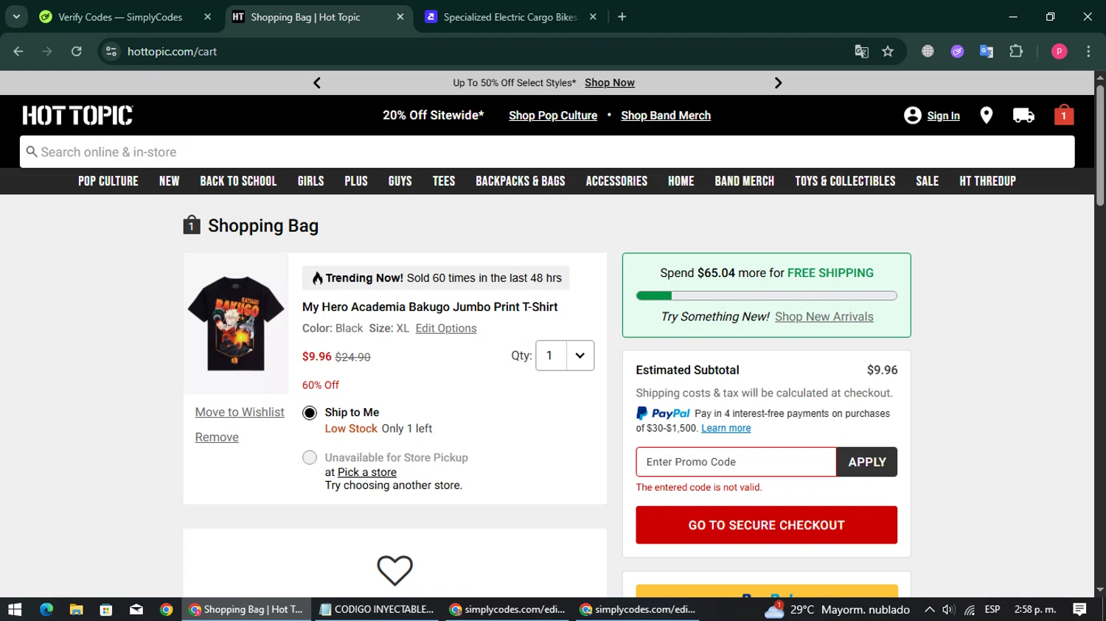
Task: Open the GIRLS menu
Action: click(310, 181)
